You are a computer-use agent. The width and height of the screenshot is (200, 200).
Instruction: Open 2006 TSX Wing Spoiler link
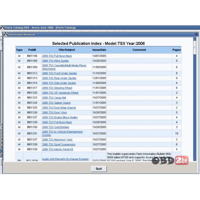(x=55, y=61)
